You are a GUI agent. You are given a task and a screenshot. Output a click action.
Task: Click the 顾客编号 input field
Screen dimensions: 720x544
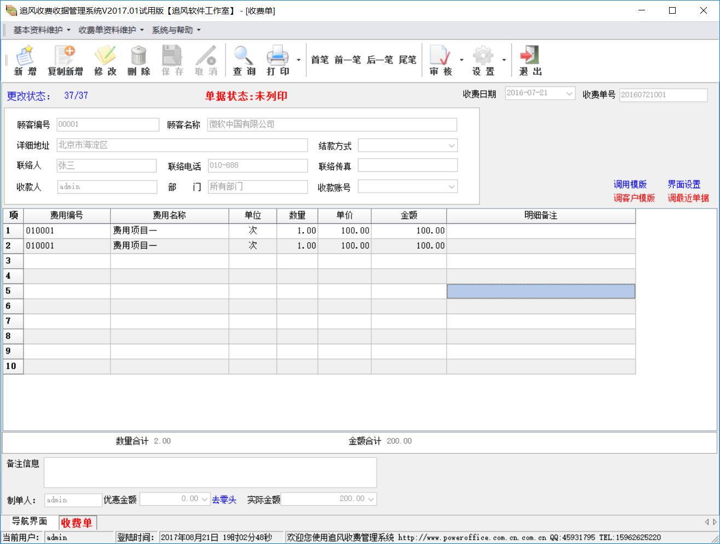(x=108, y=125)
